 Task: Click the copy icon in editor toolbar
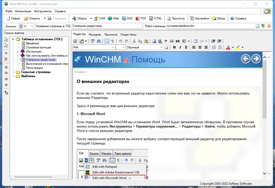tap(140, 41)
